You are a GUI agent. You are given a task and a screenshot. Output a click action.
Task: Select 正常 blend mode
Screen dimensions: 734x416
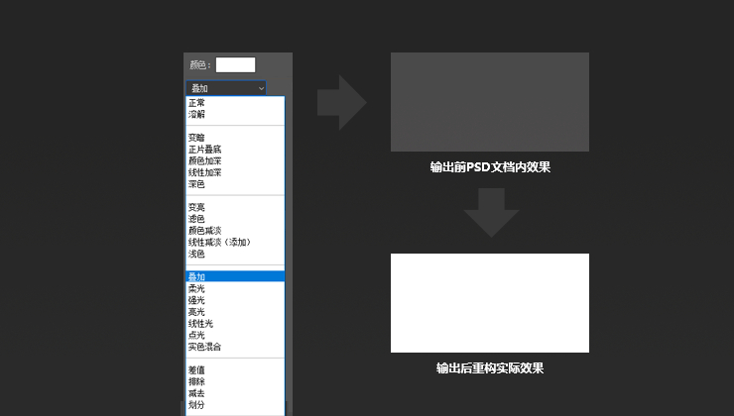[197, 103]
